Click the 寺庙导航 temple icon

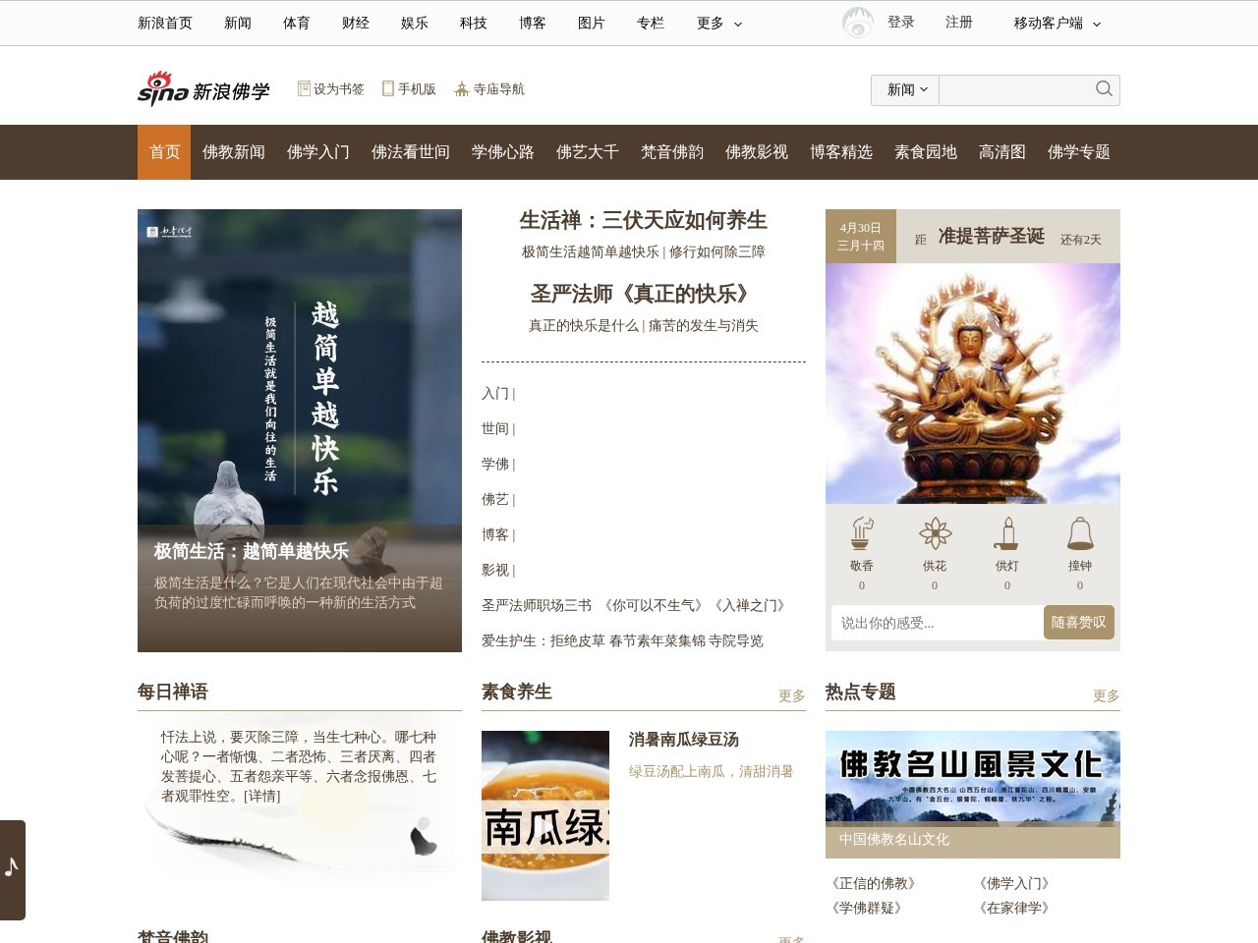pyautogui.click(x=461, y=88)
